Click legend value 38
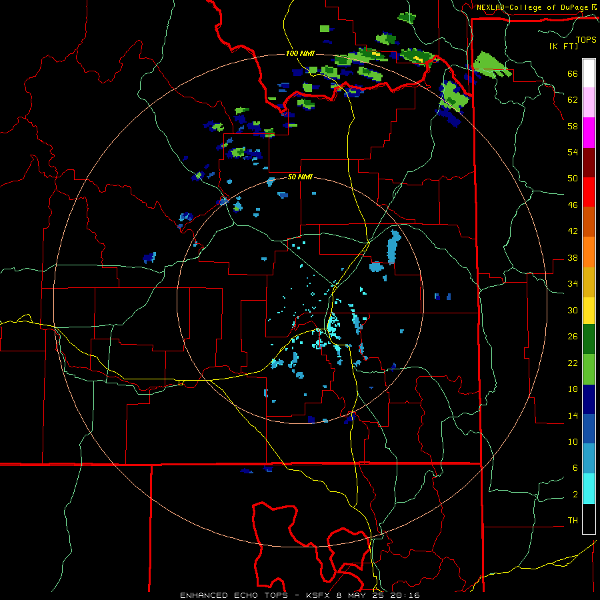This screenshot has height=600, width=600. pos(573,258)
